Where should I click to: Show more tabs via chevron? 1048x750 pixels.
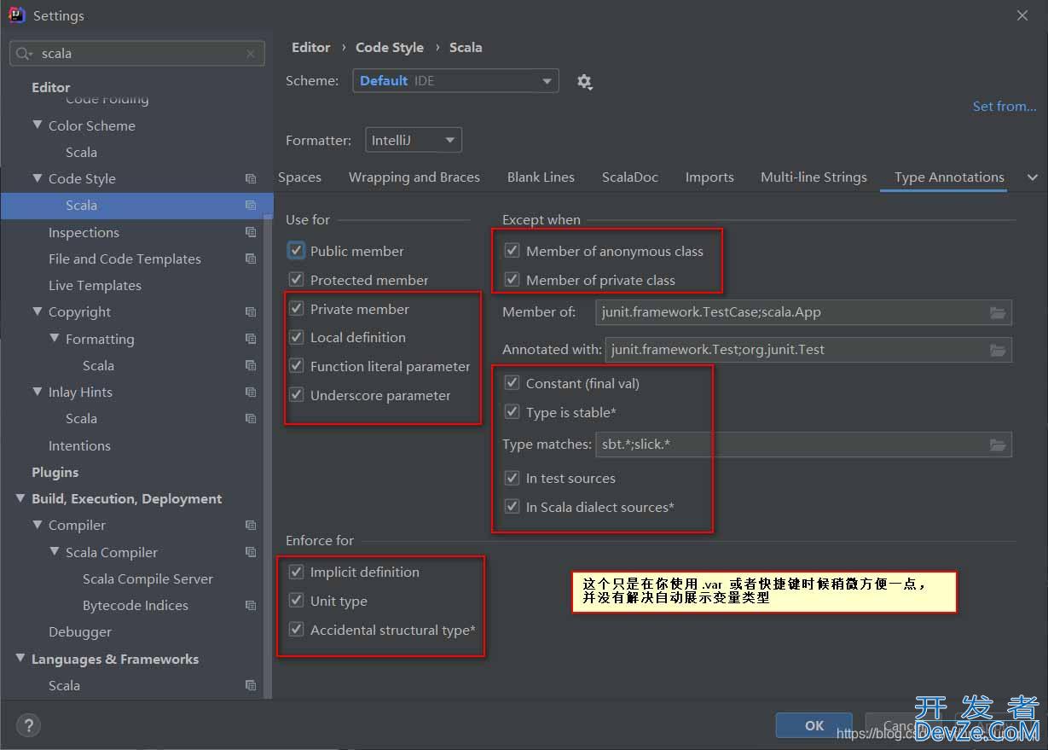pos(1033,177)
